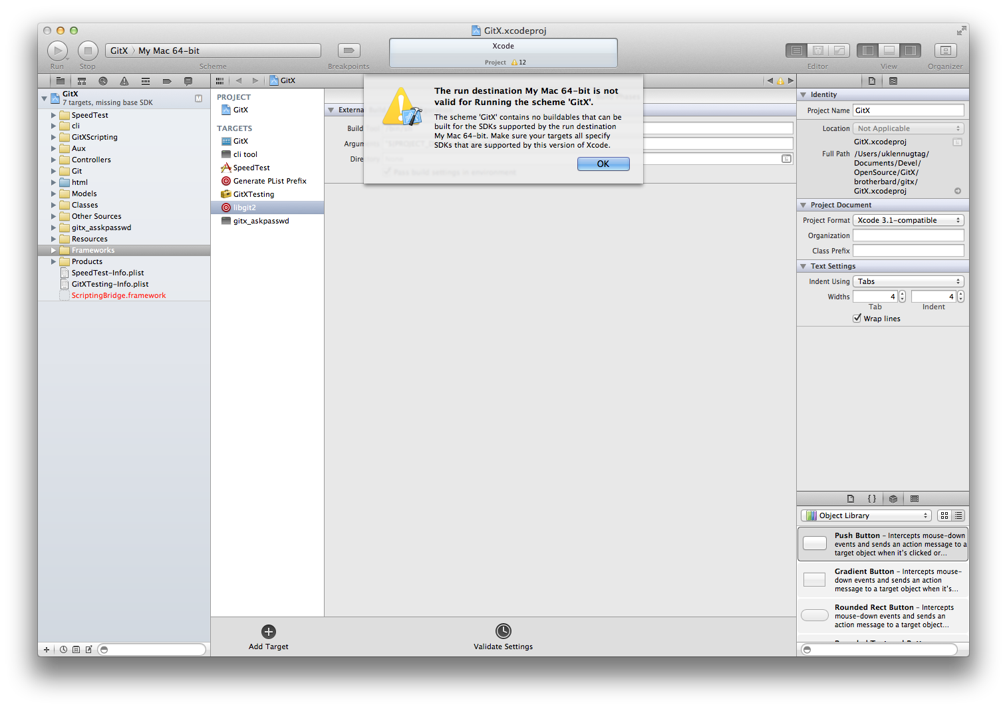
Task: Click the Run button in toolbar
Action: pos(57,51)
